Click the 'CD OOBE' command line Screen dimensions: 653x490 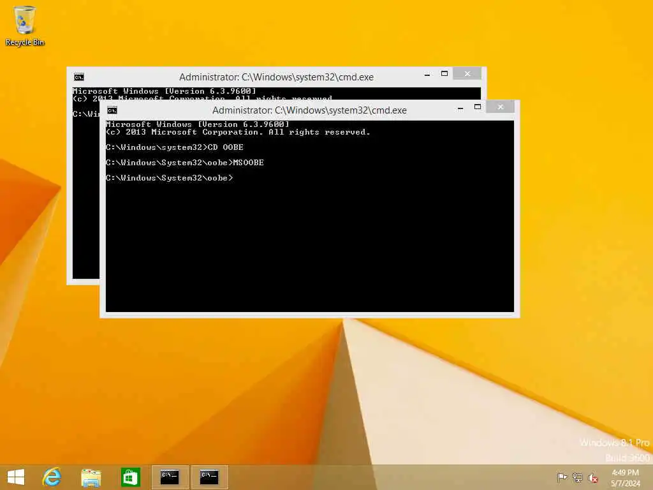175,147
